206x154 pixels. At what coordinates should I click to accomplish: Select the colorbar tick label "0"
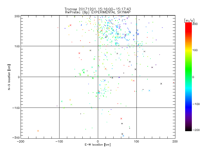click(x=193, y=77)
